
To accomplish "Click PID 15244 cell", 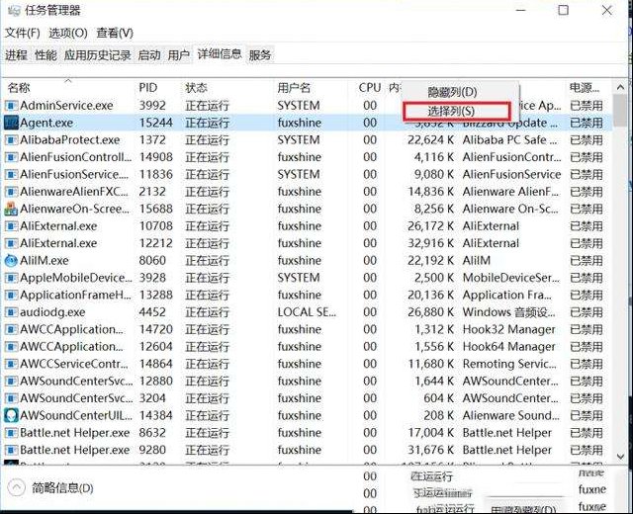I will pos(156,123).
